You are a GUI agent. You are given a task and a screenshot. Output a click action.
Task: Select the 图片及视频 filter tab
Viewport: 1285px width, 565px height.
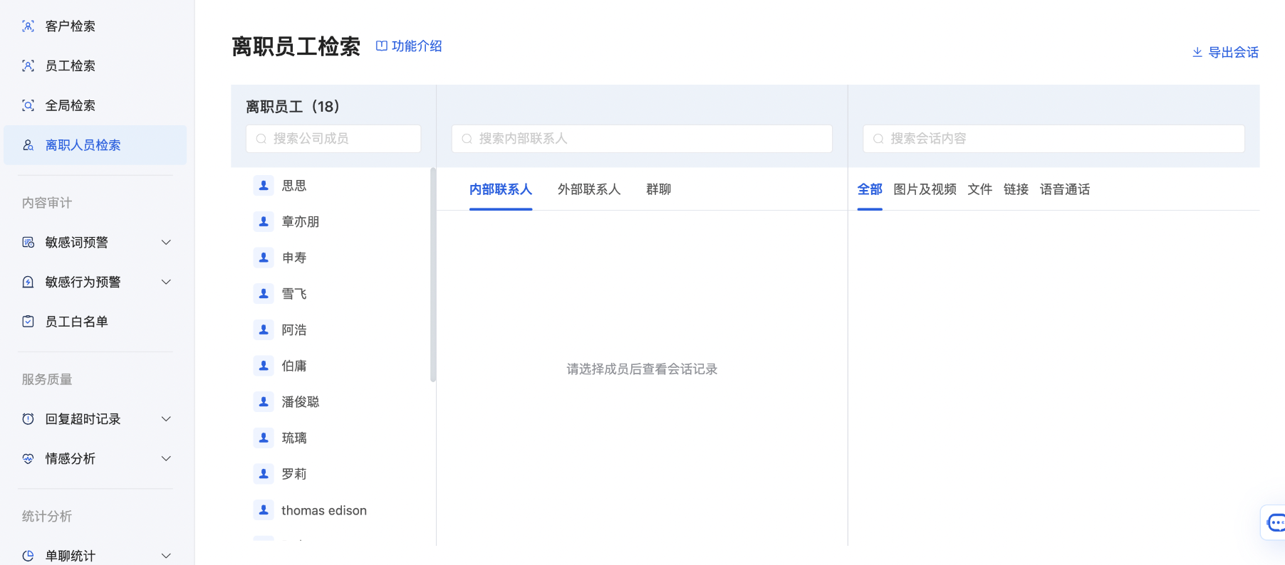click(925, 189)
